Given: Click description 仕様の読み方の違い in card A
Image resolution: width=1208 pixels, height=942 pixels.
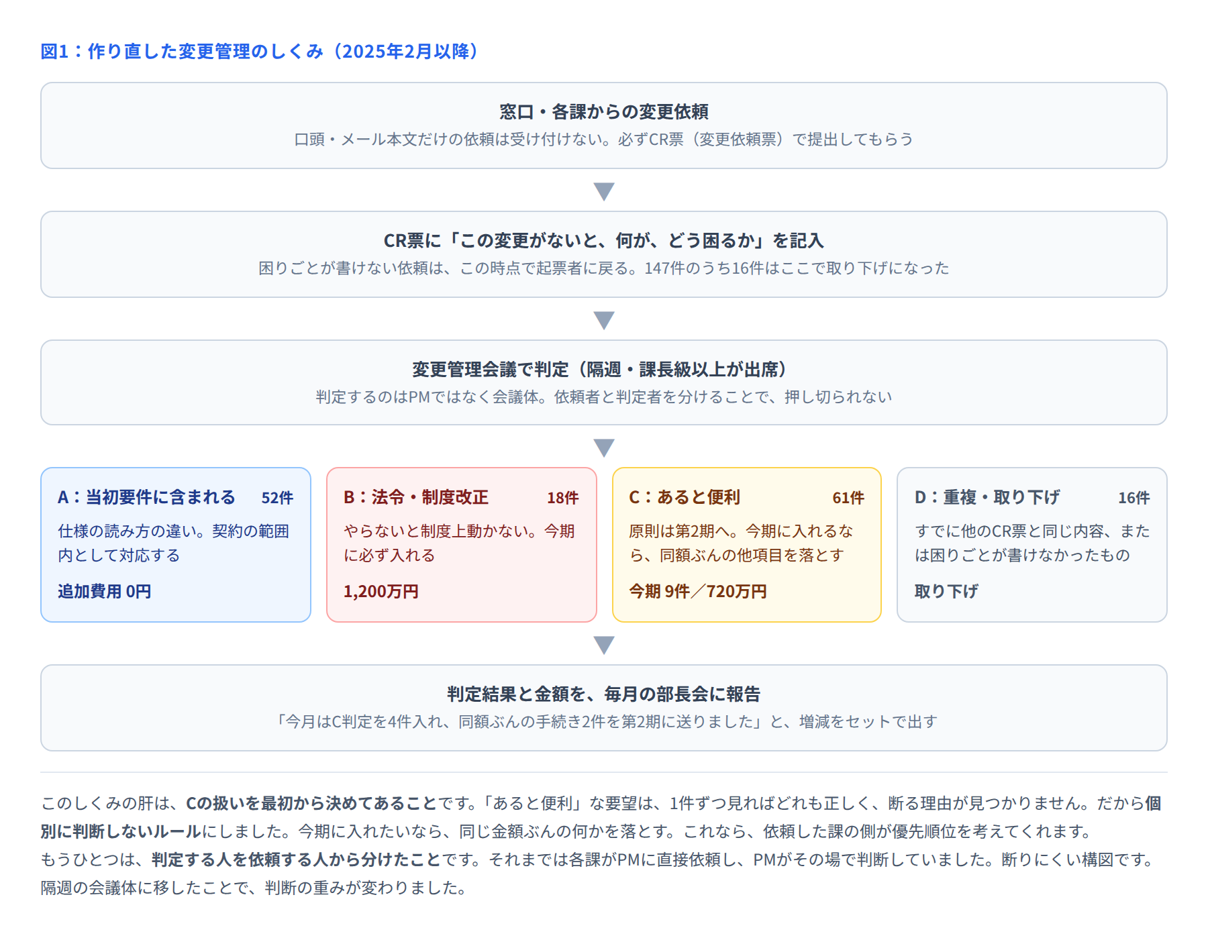Looking at the screenshot, I should pos(174,543).
